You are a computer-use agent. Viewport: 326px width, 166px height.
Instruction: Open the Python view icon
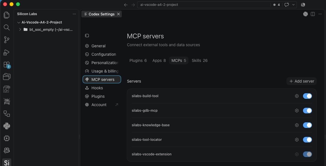click(7, 126)
